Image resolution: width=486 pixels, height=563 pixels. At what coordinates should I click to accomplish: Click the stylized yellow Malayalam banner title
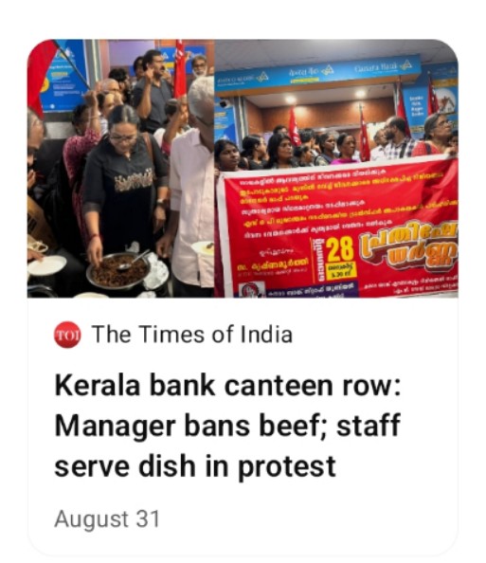coord(409,248)
